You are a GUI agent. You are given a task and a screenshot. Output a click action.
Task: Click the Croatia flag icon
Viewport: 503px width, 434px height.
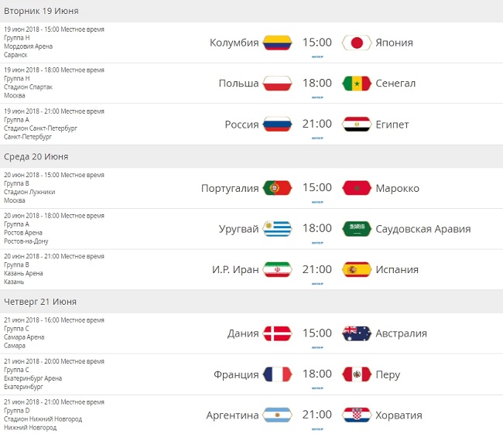356,415
